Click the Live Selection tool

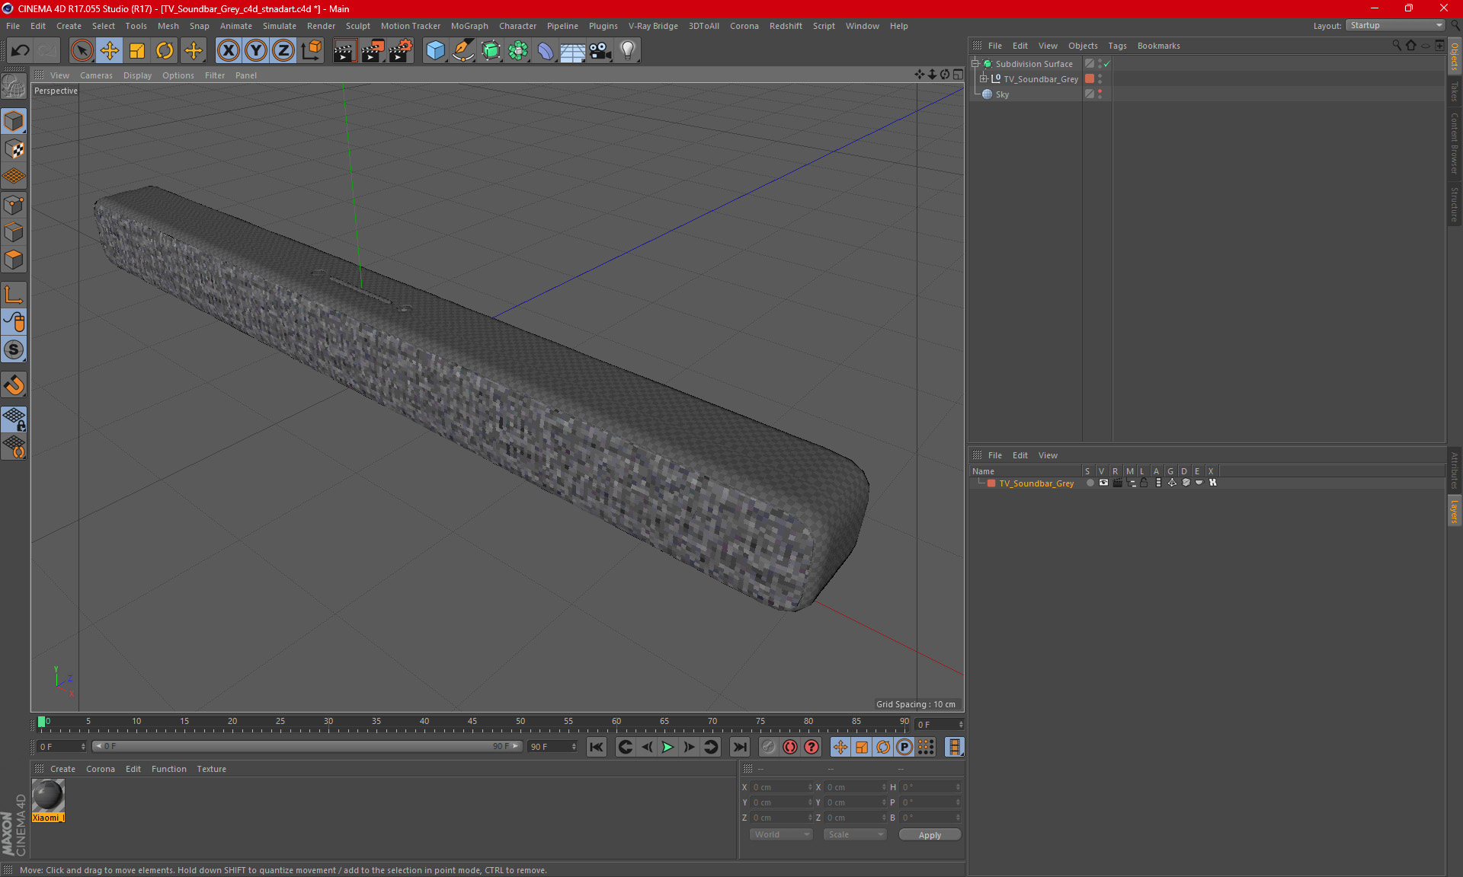point(81,49)
